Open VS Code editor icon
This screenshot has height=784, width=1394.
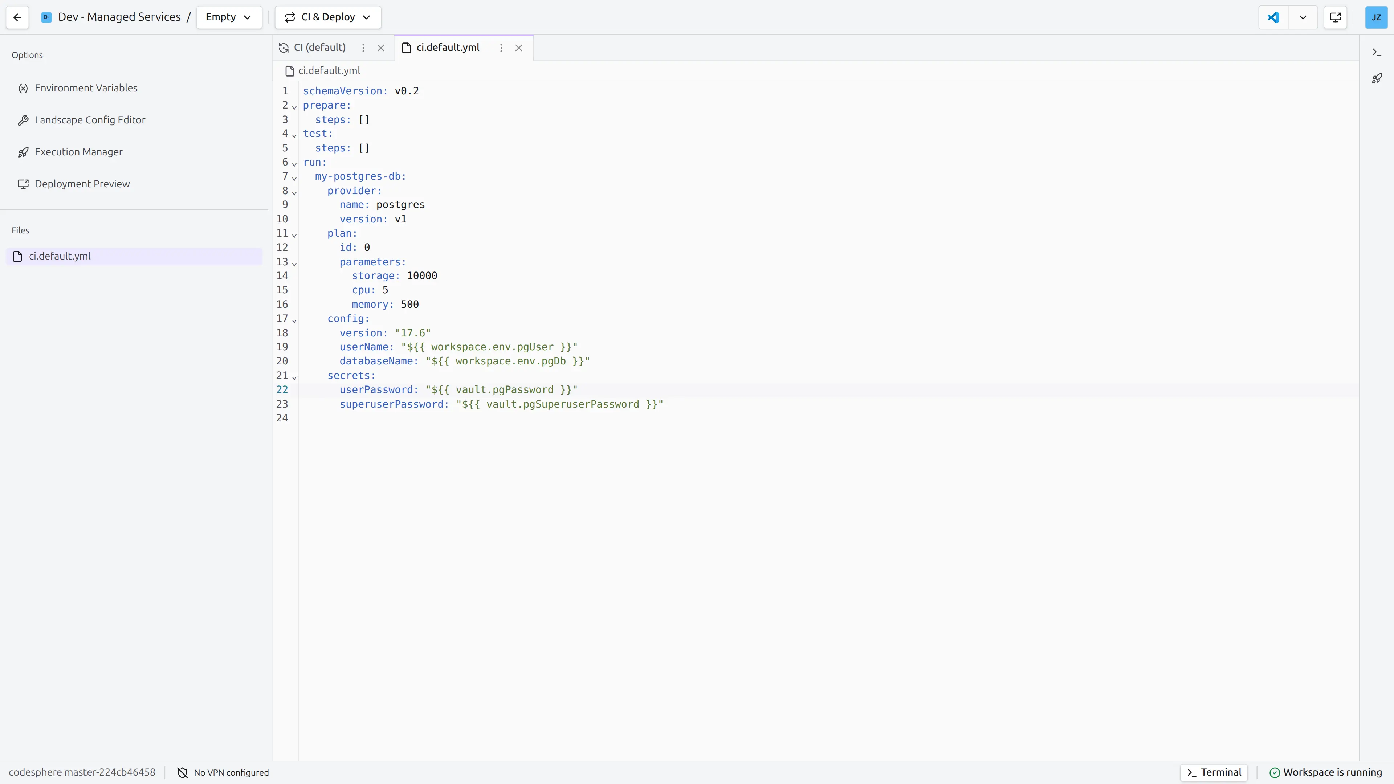pos(1273,17)
